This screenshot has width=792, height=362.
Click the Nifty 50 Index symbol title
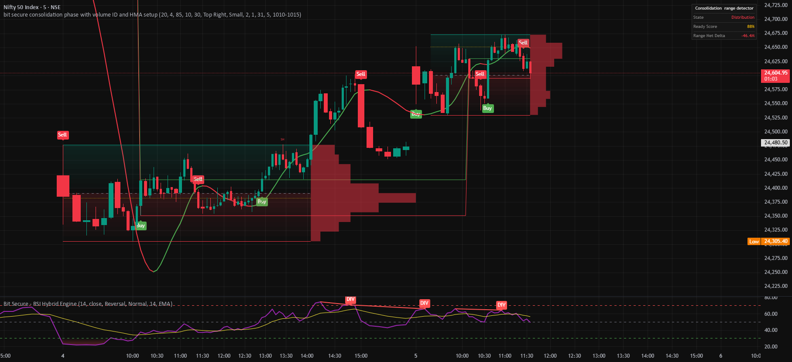(32, 7)
